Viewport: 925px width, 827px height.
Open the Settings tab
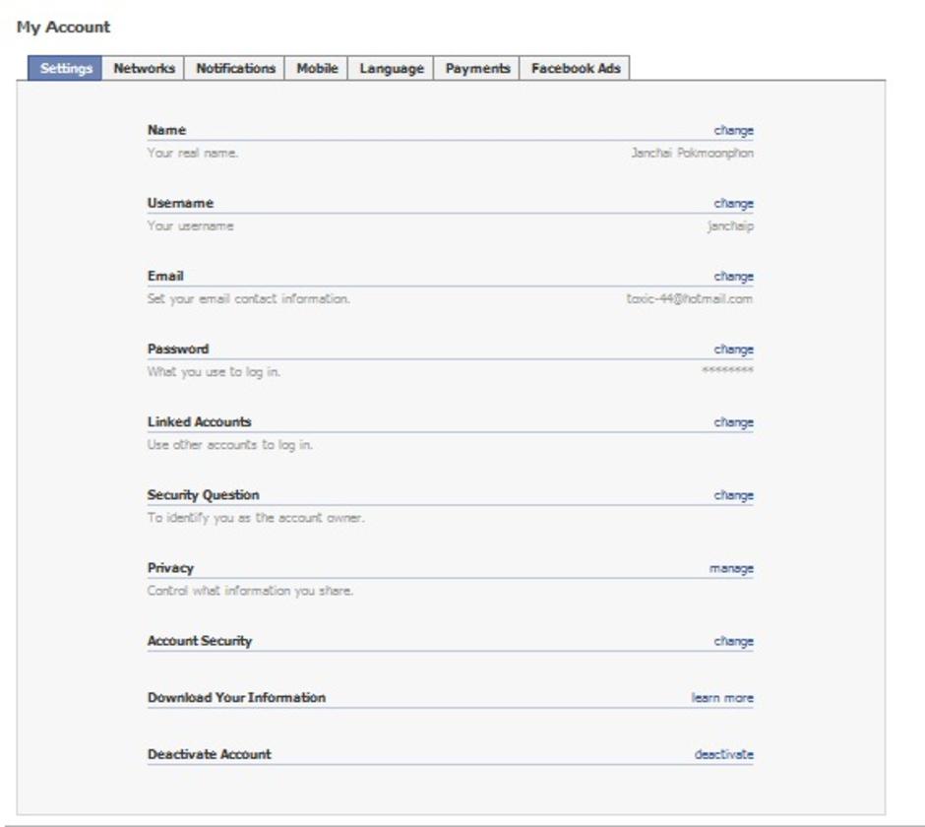click(x=66, y=68)
